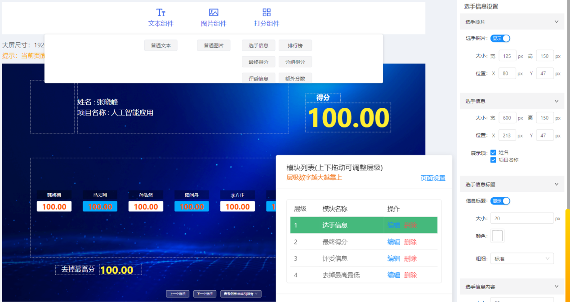Delete the 评委信息 module
Image resolution: width=570 pixels, height=302 pixels.
410,258
